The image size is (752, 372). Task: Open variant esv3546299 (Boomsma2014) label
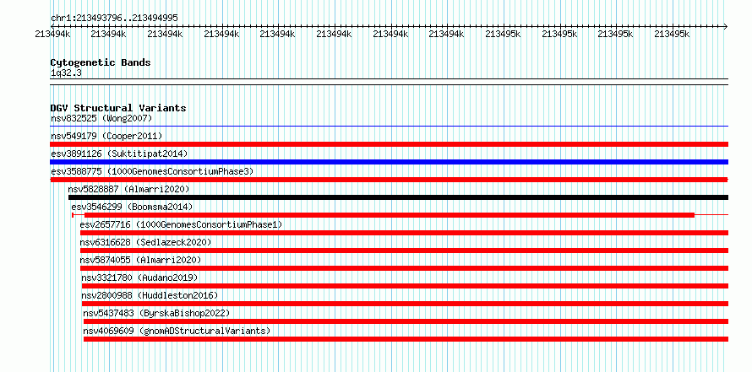(x=132, y=207)
